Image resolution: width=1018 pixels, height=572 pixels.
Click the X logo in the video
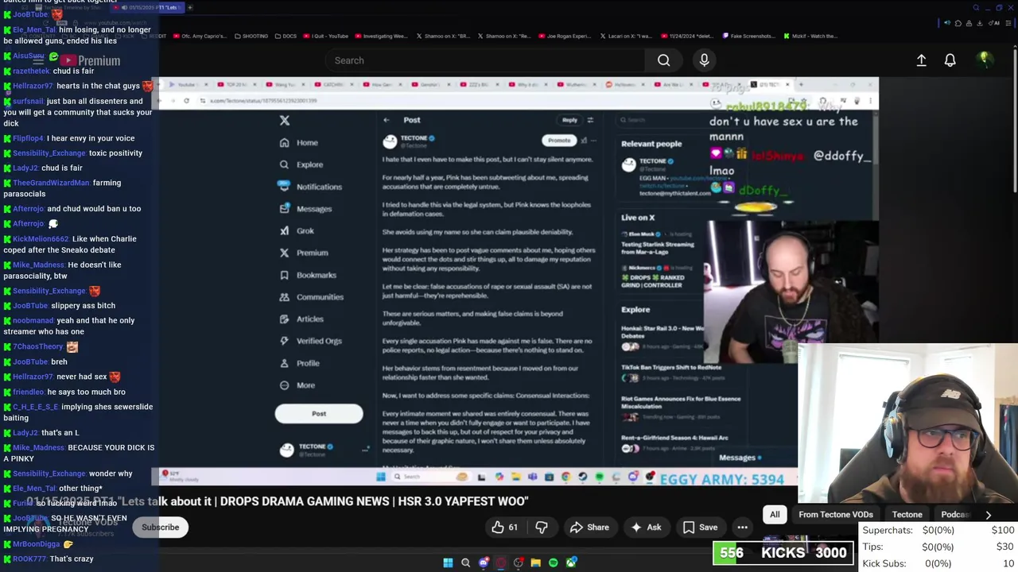(x=285, y=120)
